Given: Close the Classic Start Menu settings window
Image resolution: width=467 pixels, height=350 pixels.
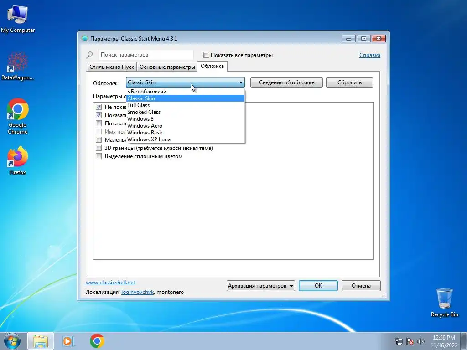Looking at the screenshot, I should point(379,38).
